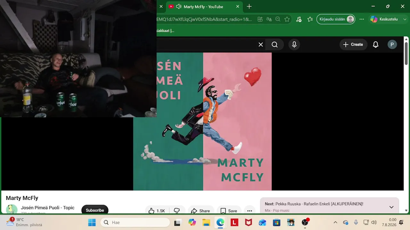Open the red L app on taskbar
The height and width of the screenshot is (230, 410).
[x=234, y=222]
